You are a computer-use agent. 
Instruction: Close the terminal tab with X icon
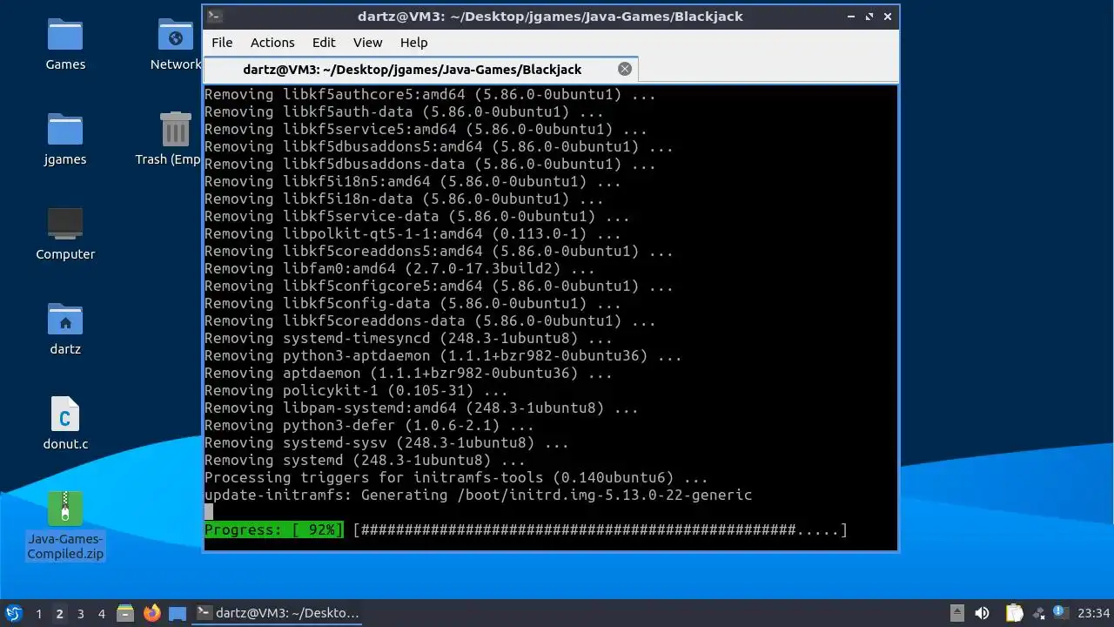[625, 69]
